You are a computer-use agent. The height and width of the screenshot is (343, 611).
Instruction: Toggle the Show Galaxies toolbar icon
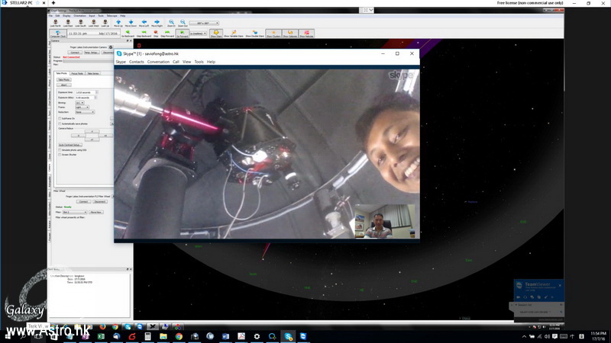[x=290, y=33]
